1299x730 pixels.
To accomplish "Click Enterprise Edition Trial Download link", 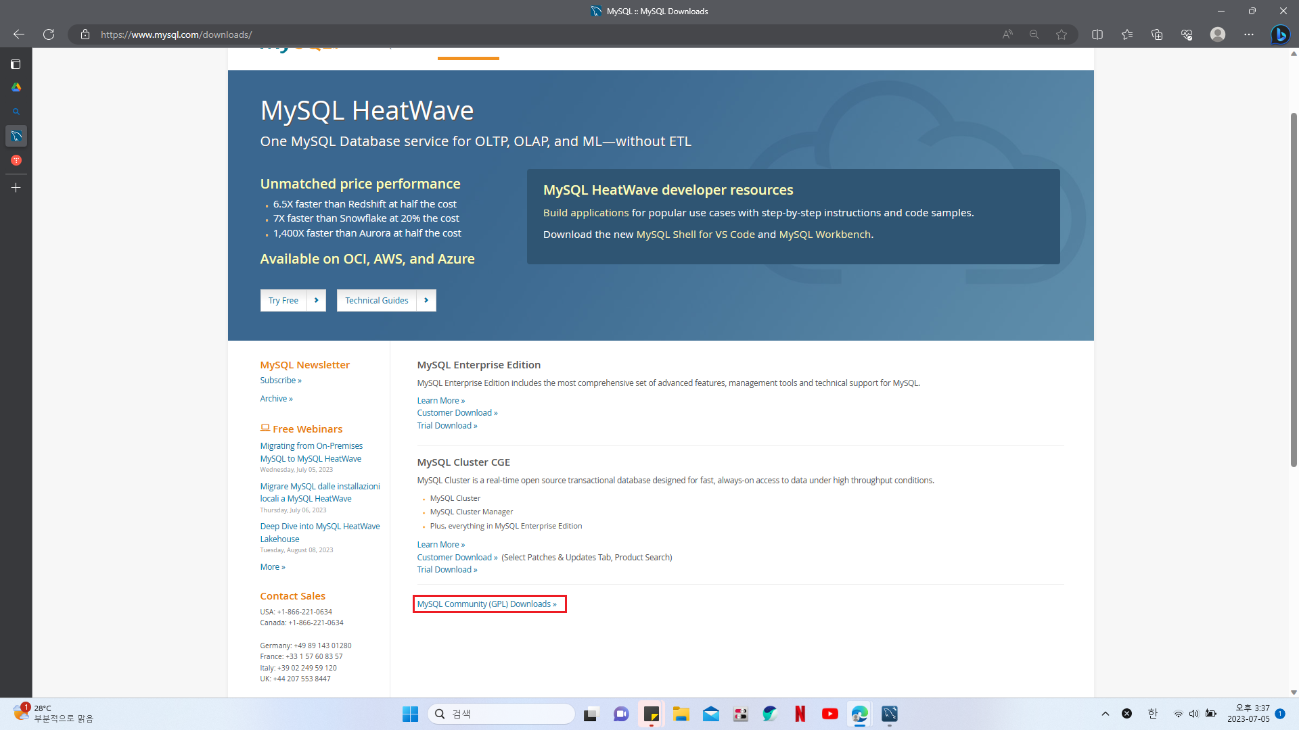I will pos(447,425).
